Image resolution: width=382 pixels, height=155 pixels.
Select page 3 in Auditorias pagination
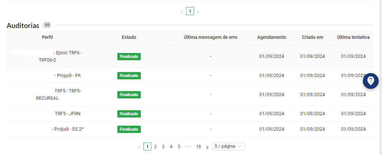163,146
